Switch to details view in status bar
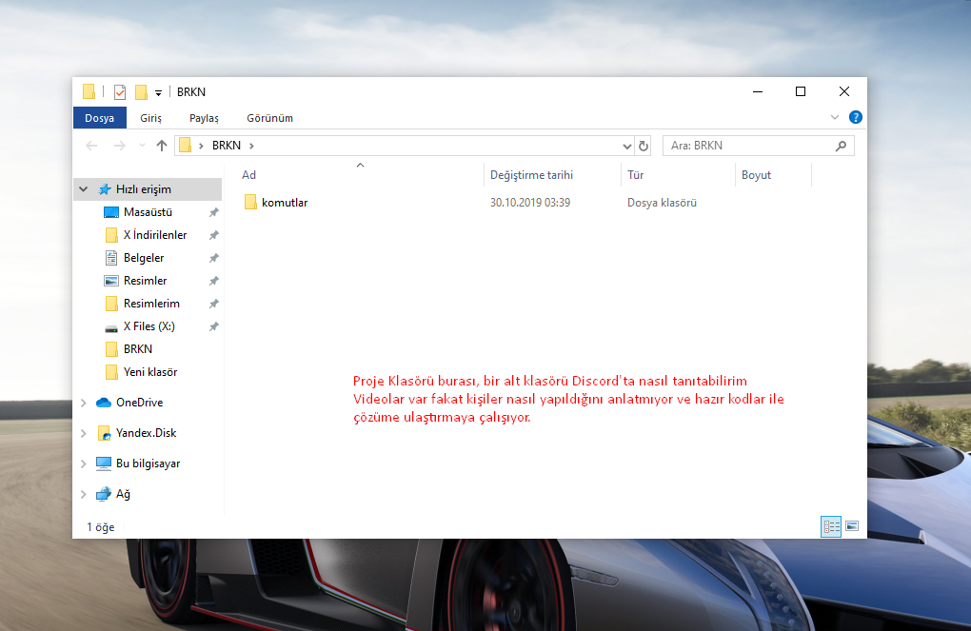Image resolution: width=971 pixels, height=631 pixels. 831,526
